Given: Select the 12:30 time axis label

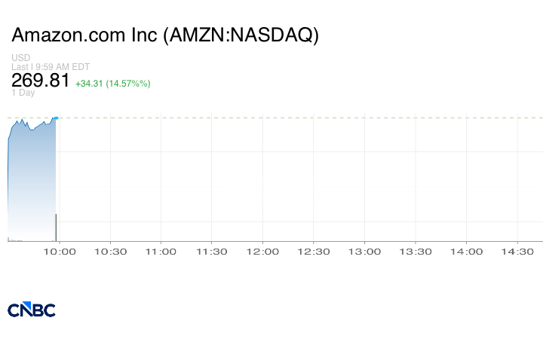Looking at the screenshot, I should tap(314, 252).
